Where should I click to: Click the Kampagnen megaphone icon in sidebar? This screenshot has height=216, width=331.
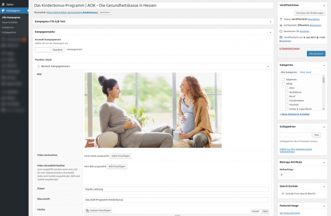click(3, 10)
